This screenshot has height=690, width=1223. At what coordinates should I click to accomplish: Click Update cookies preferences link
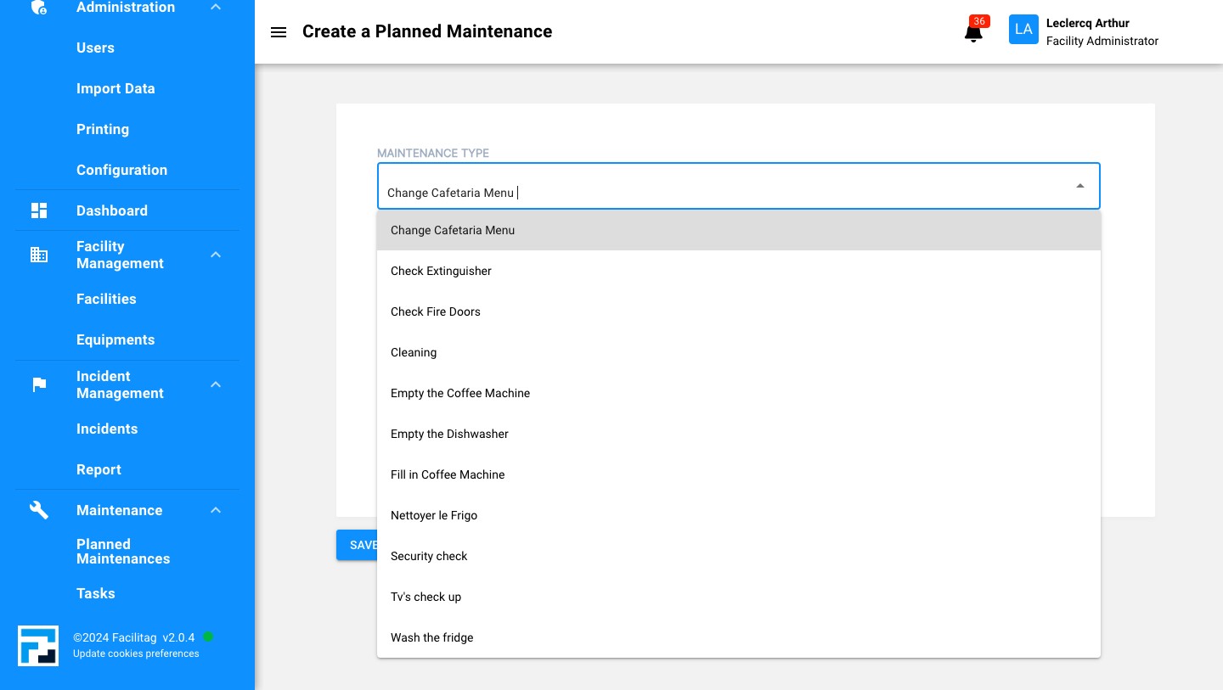(136, 654)
